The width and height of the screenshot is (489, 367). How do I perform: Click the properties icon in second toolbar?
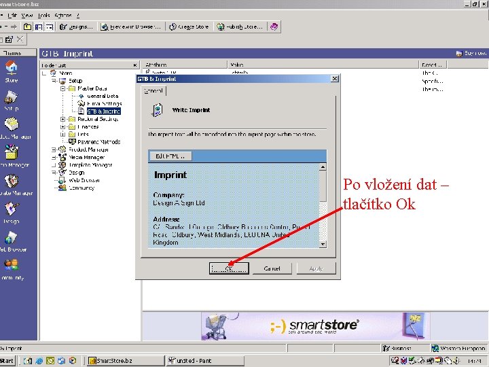[x=9, y=39]
